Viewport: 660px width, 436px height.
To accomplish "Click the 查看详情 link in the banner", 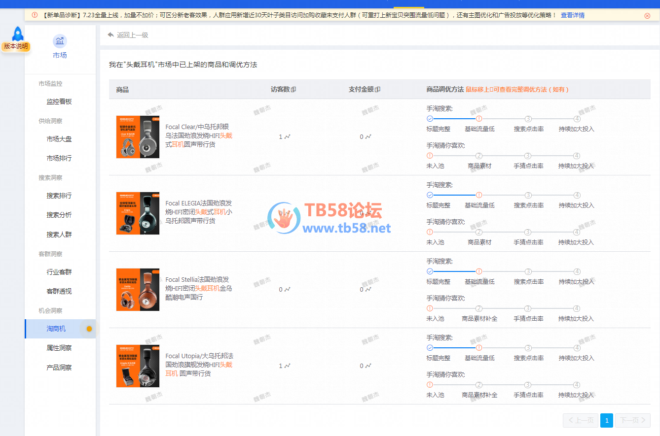I will [573, 15].
